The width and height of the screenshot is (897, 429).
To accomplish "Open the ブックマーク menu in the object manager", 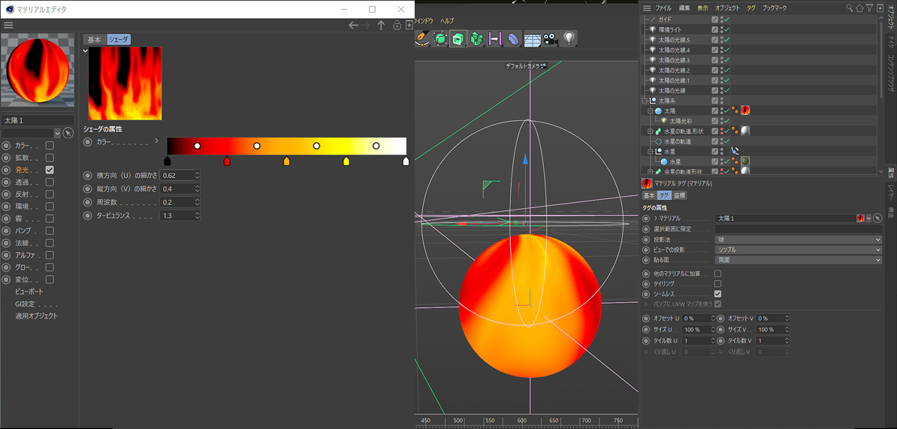I will [775, 8].
